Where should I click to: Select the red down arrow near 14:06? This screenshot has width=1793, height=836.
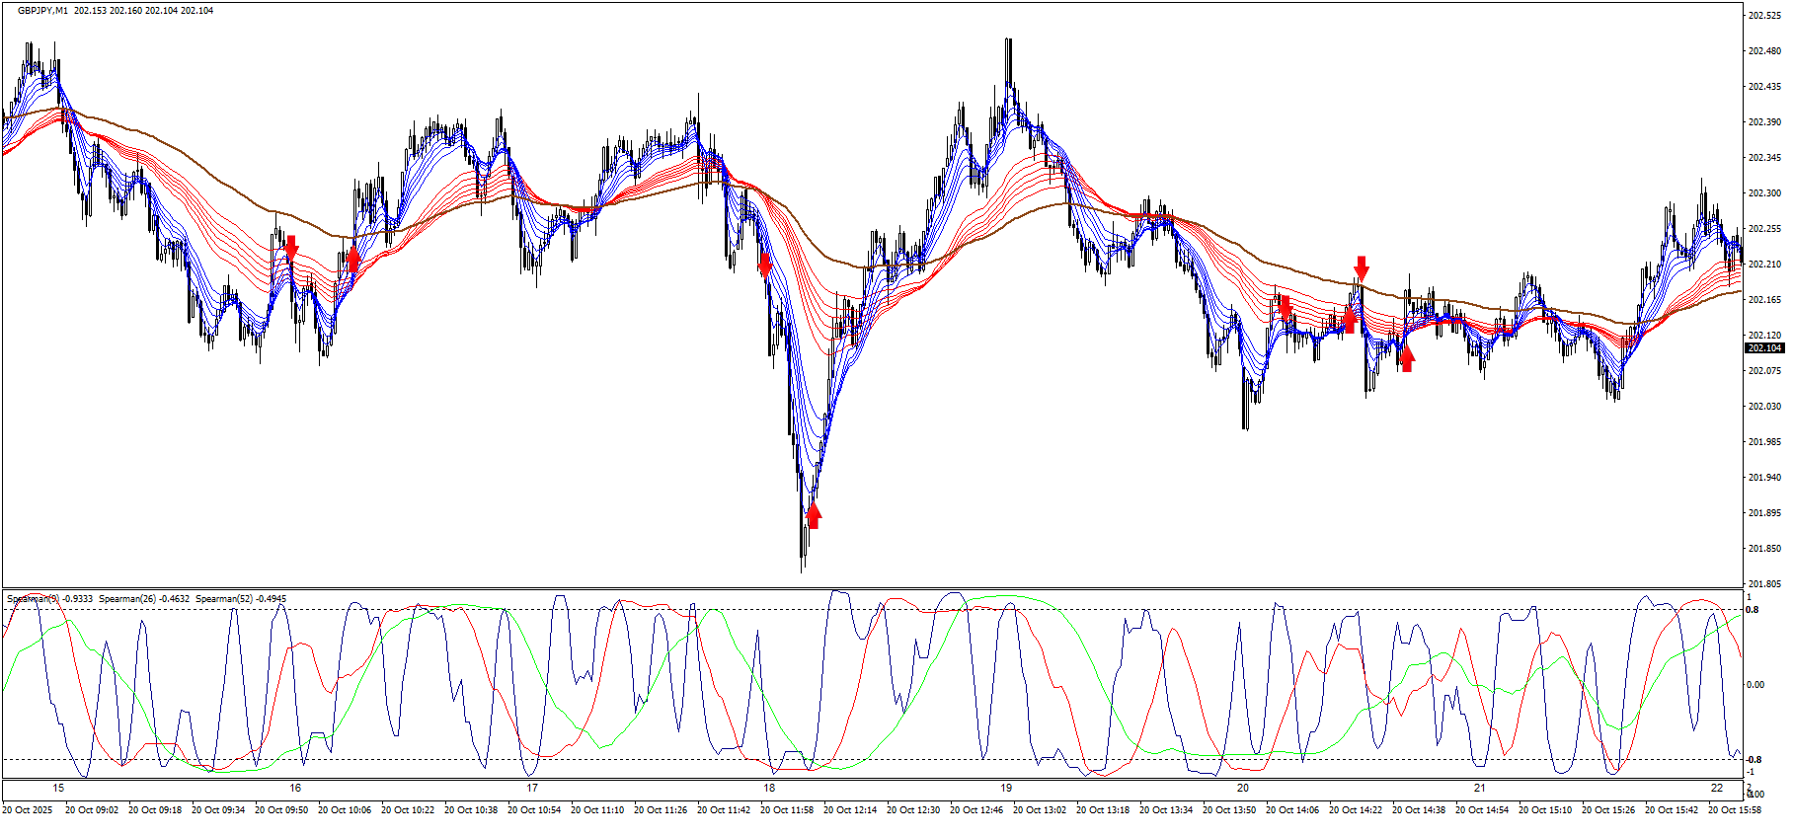pyautogui.click(x=1285, y=307)
